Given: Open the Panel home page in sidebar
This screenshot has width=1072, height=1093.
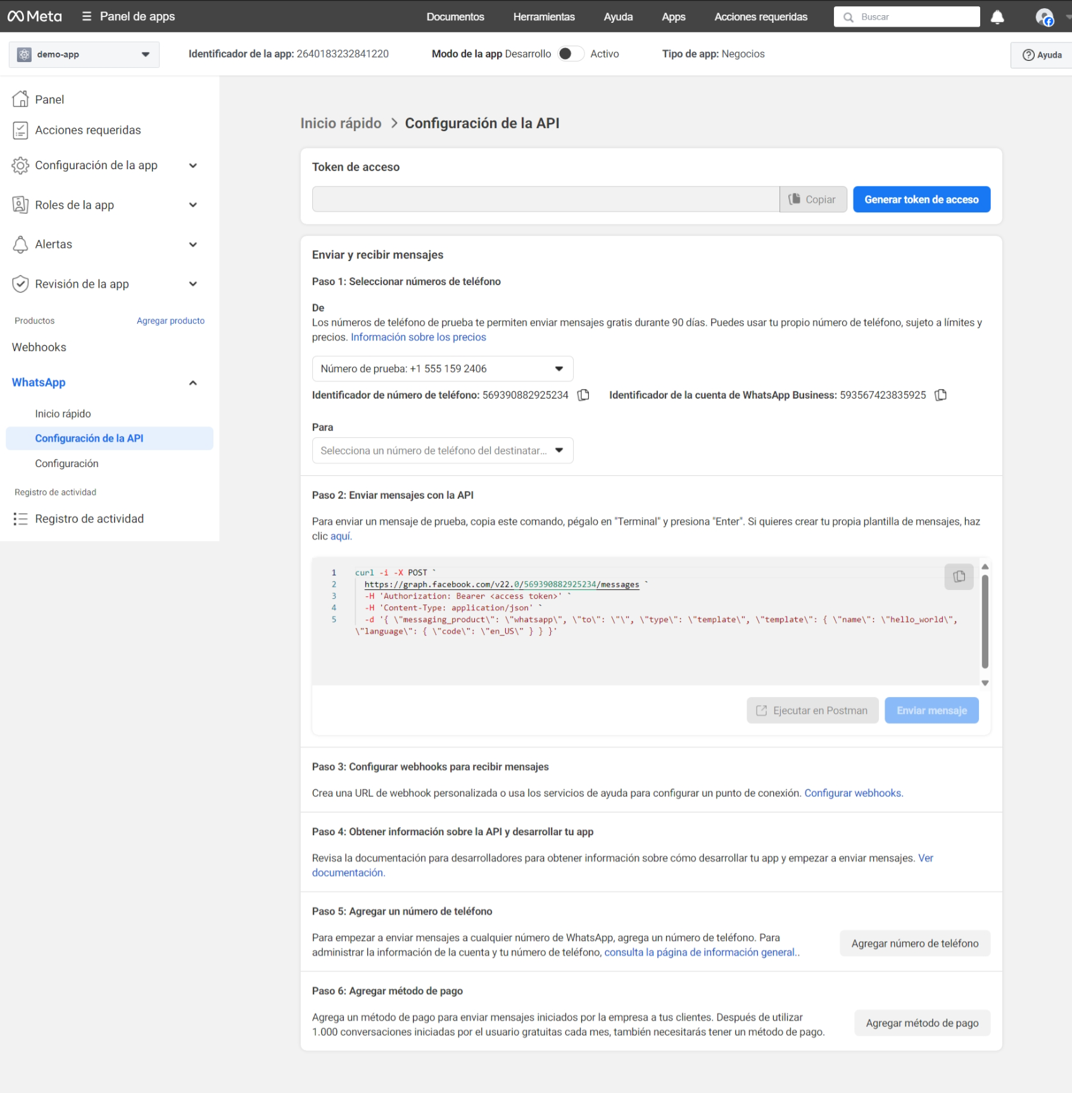Looking at the screenshot, I should point(49,99).
